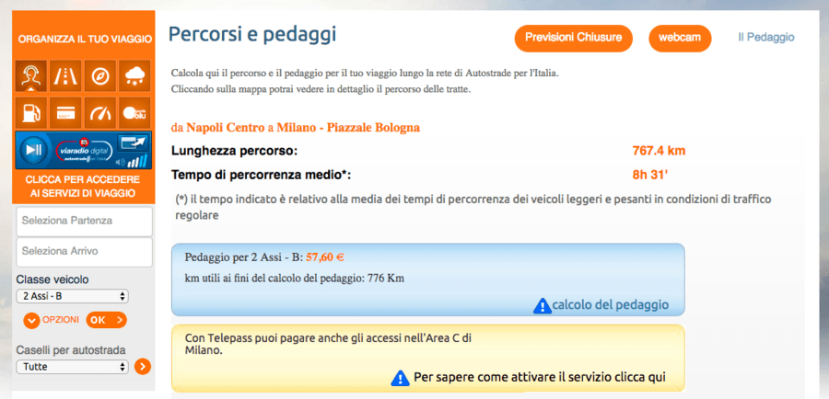
Task: Open the Previsioni Chiusure tab
Action: coord(573,38)
